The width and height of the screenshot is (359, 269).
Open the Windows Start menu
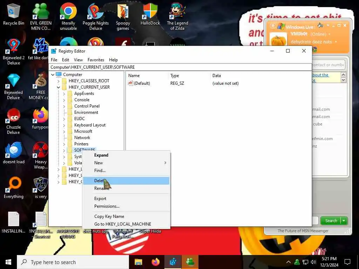(x=8, y=262)
